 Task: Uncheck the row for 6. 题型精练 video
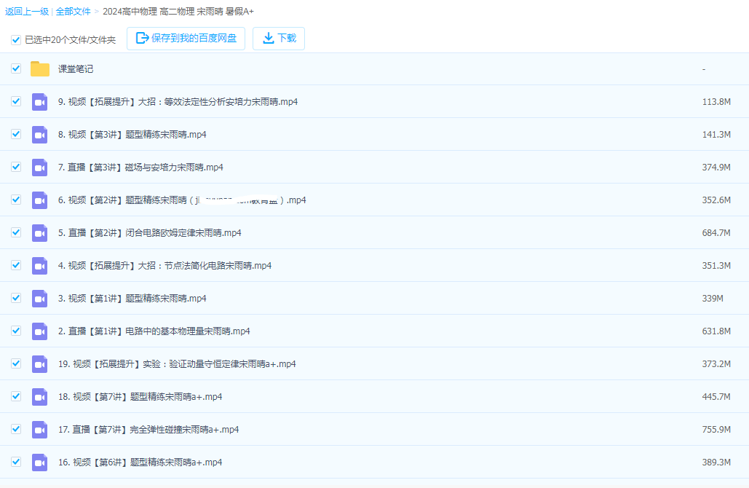point(15,200)
